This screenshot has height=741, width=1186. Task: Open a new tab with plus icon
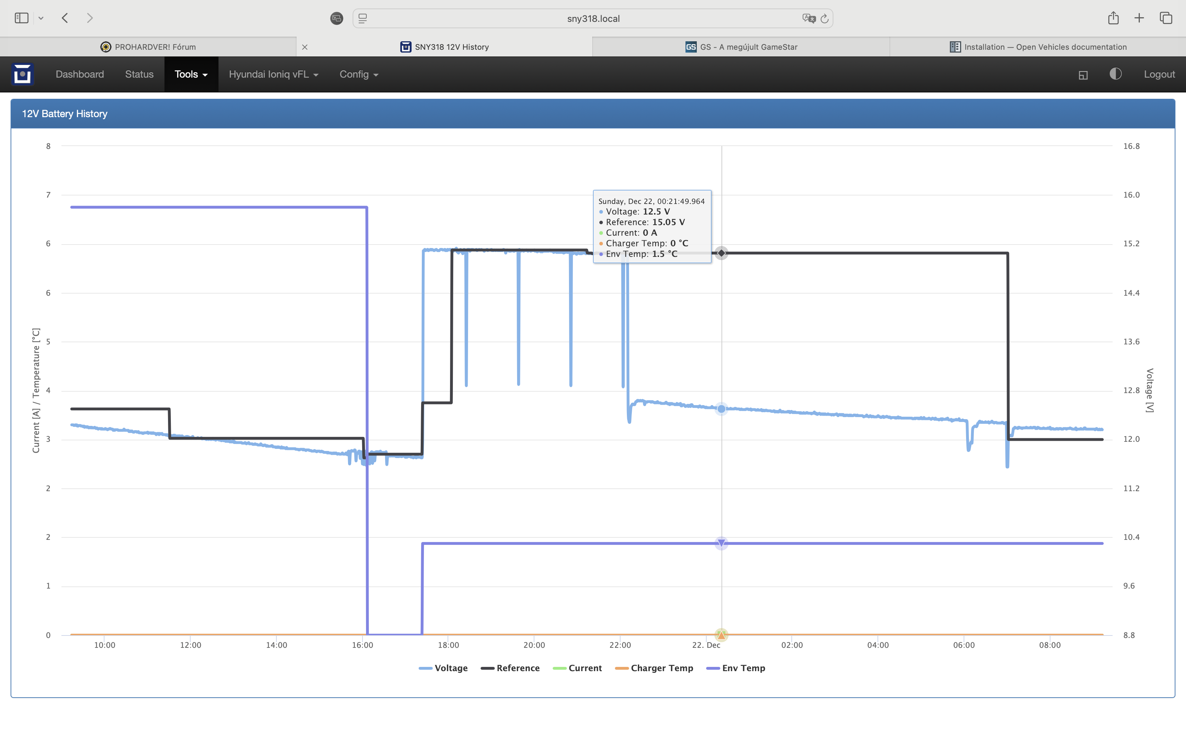tap(1139, 18)
